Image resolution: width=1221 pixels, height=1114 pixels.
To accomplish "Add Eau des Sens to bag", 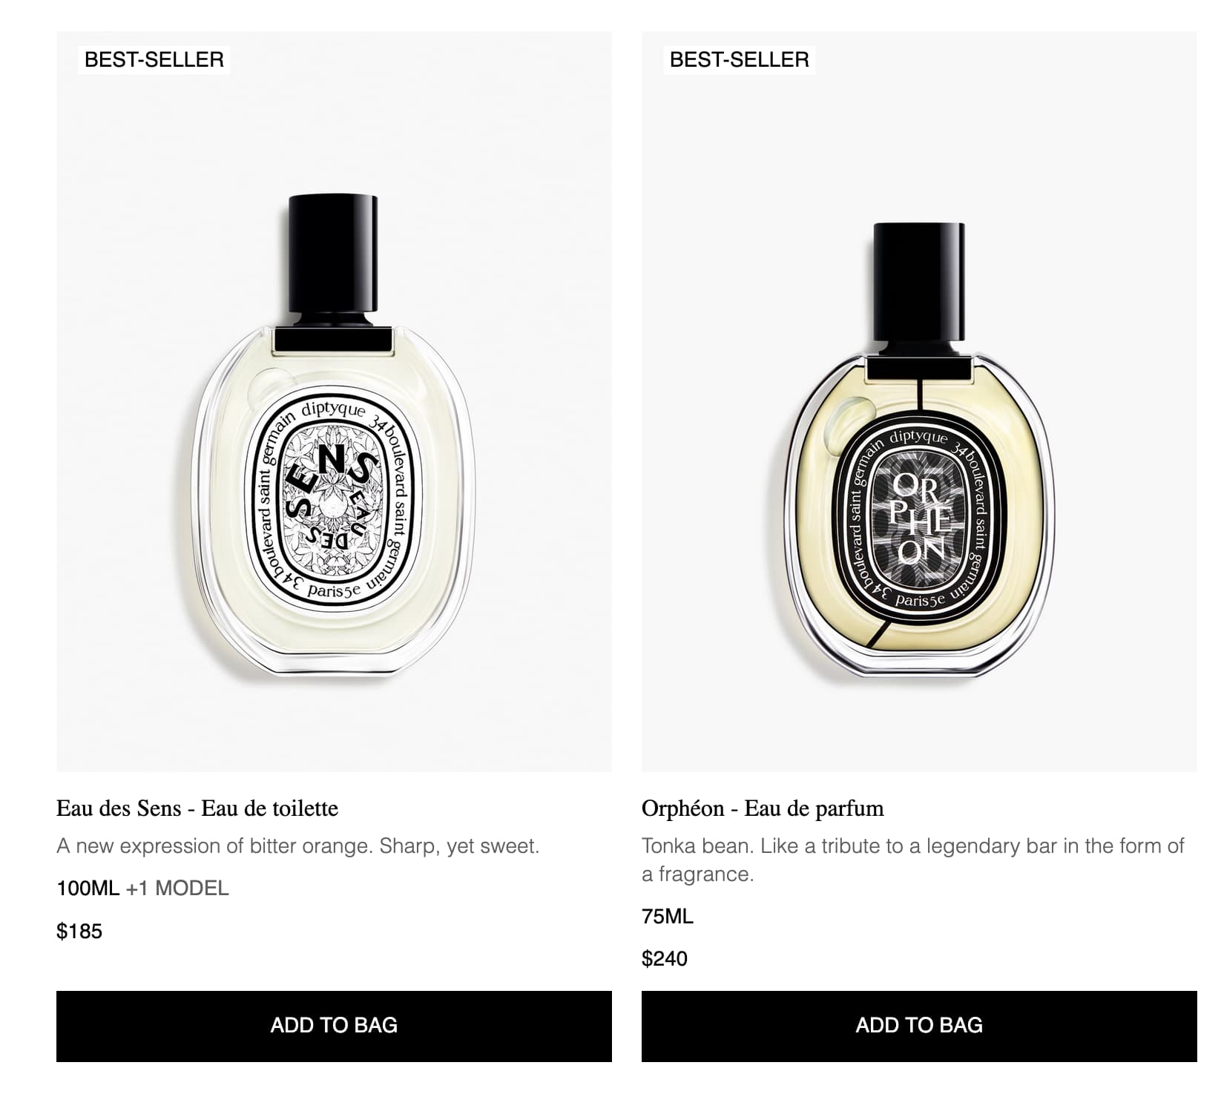I will point(334,1026).
